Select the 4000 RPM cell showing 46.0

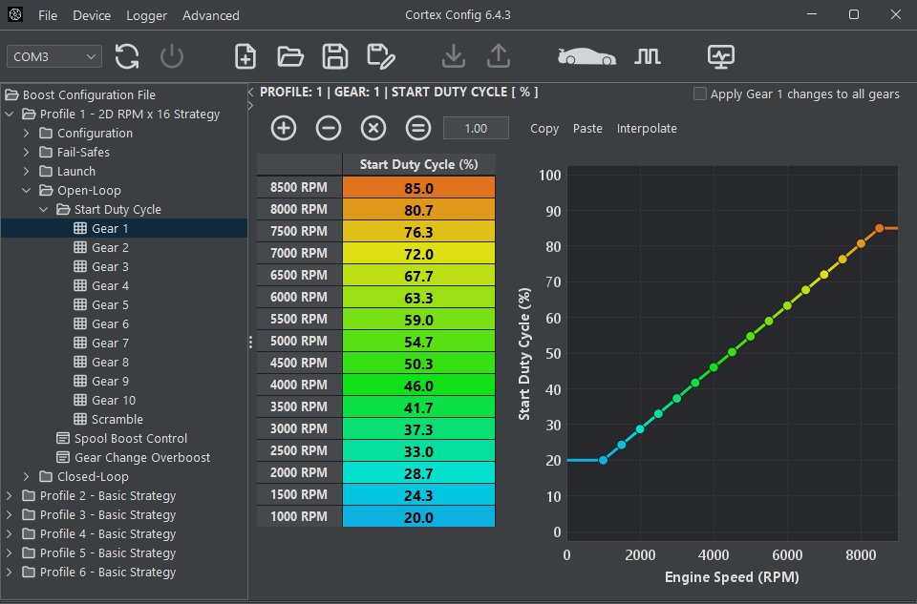tap(418, 385)
